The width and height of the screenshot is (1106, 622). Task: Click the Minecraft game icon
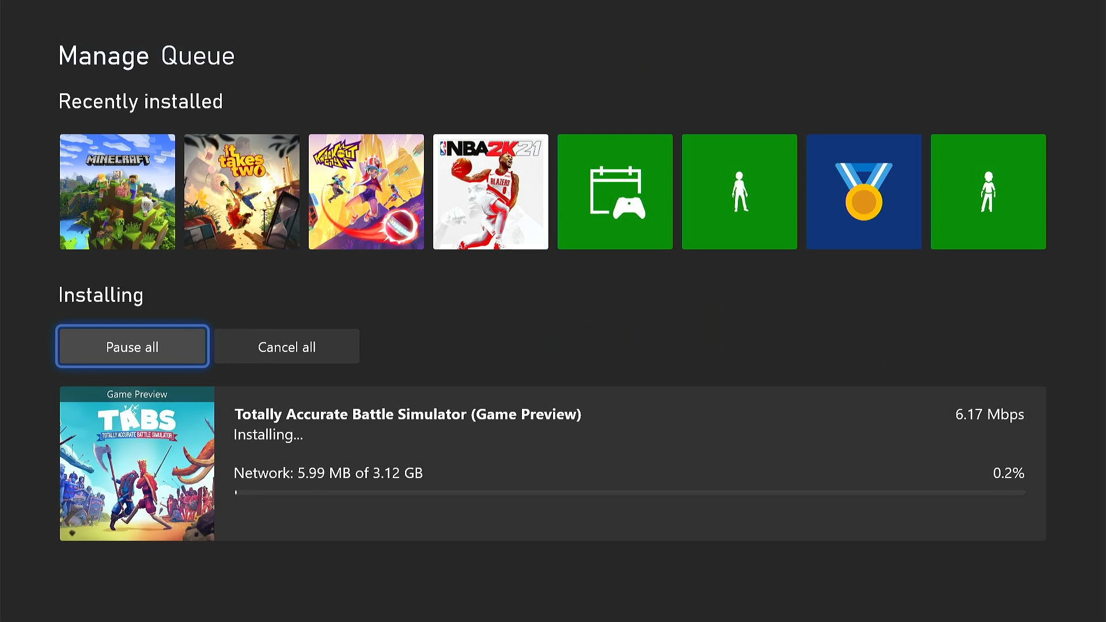pyautogui.click(x=117, y=191)
